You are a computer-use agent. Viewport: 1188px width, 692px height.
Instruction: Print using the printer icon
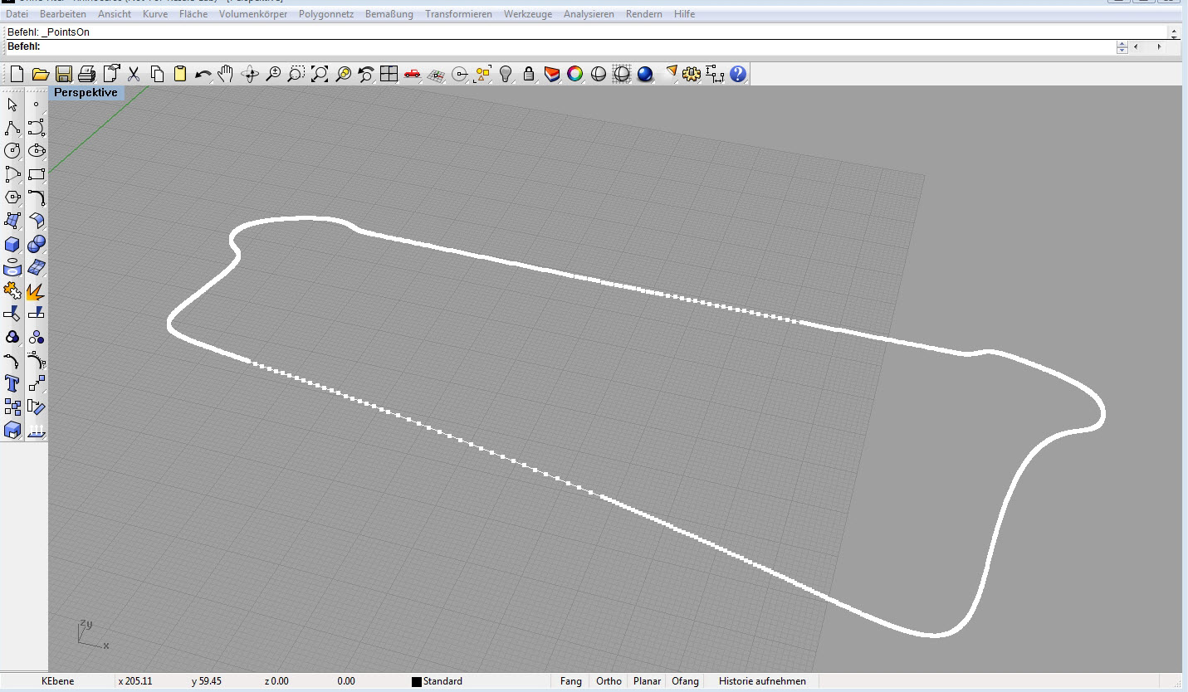87,74
